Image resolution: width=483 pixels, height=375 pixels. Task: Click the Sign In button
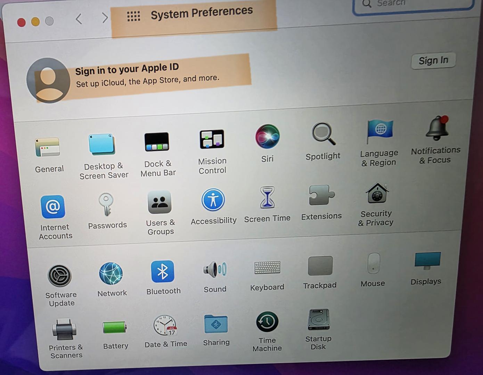pyautogui.click(x=433, y=60)
